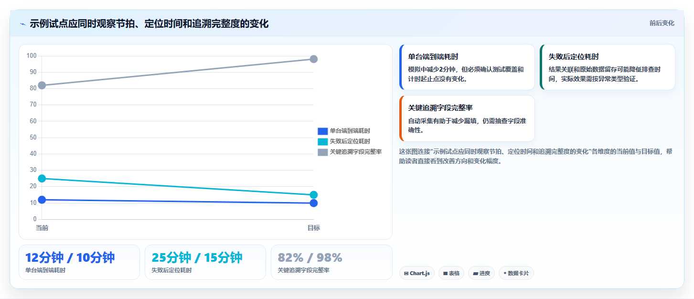Click the 关键追溯字段完整率 legend label text

(355, 152)
